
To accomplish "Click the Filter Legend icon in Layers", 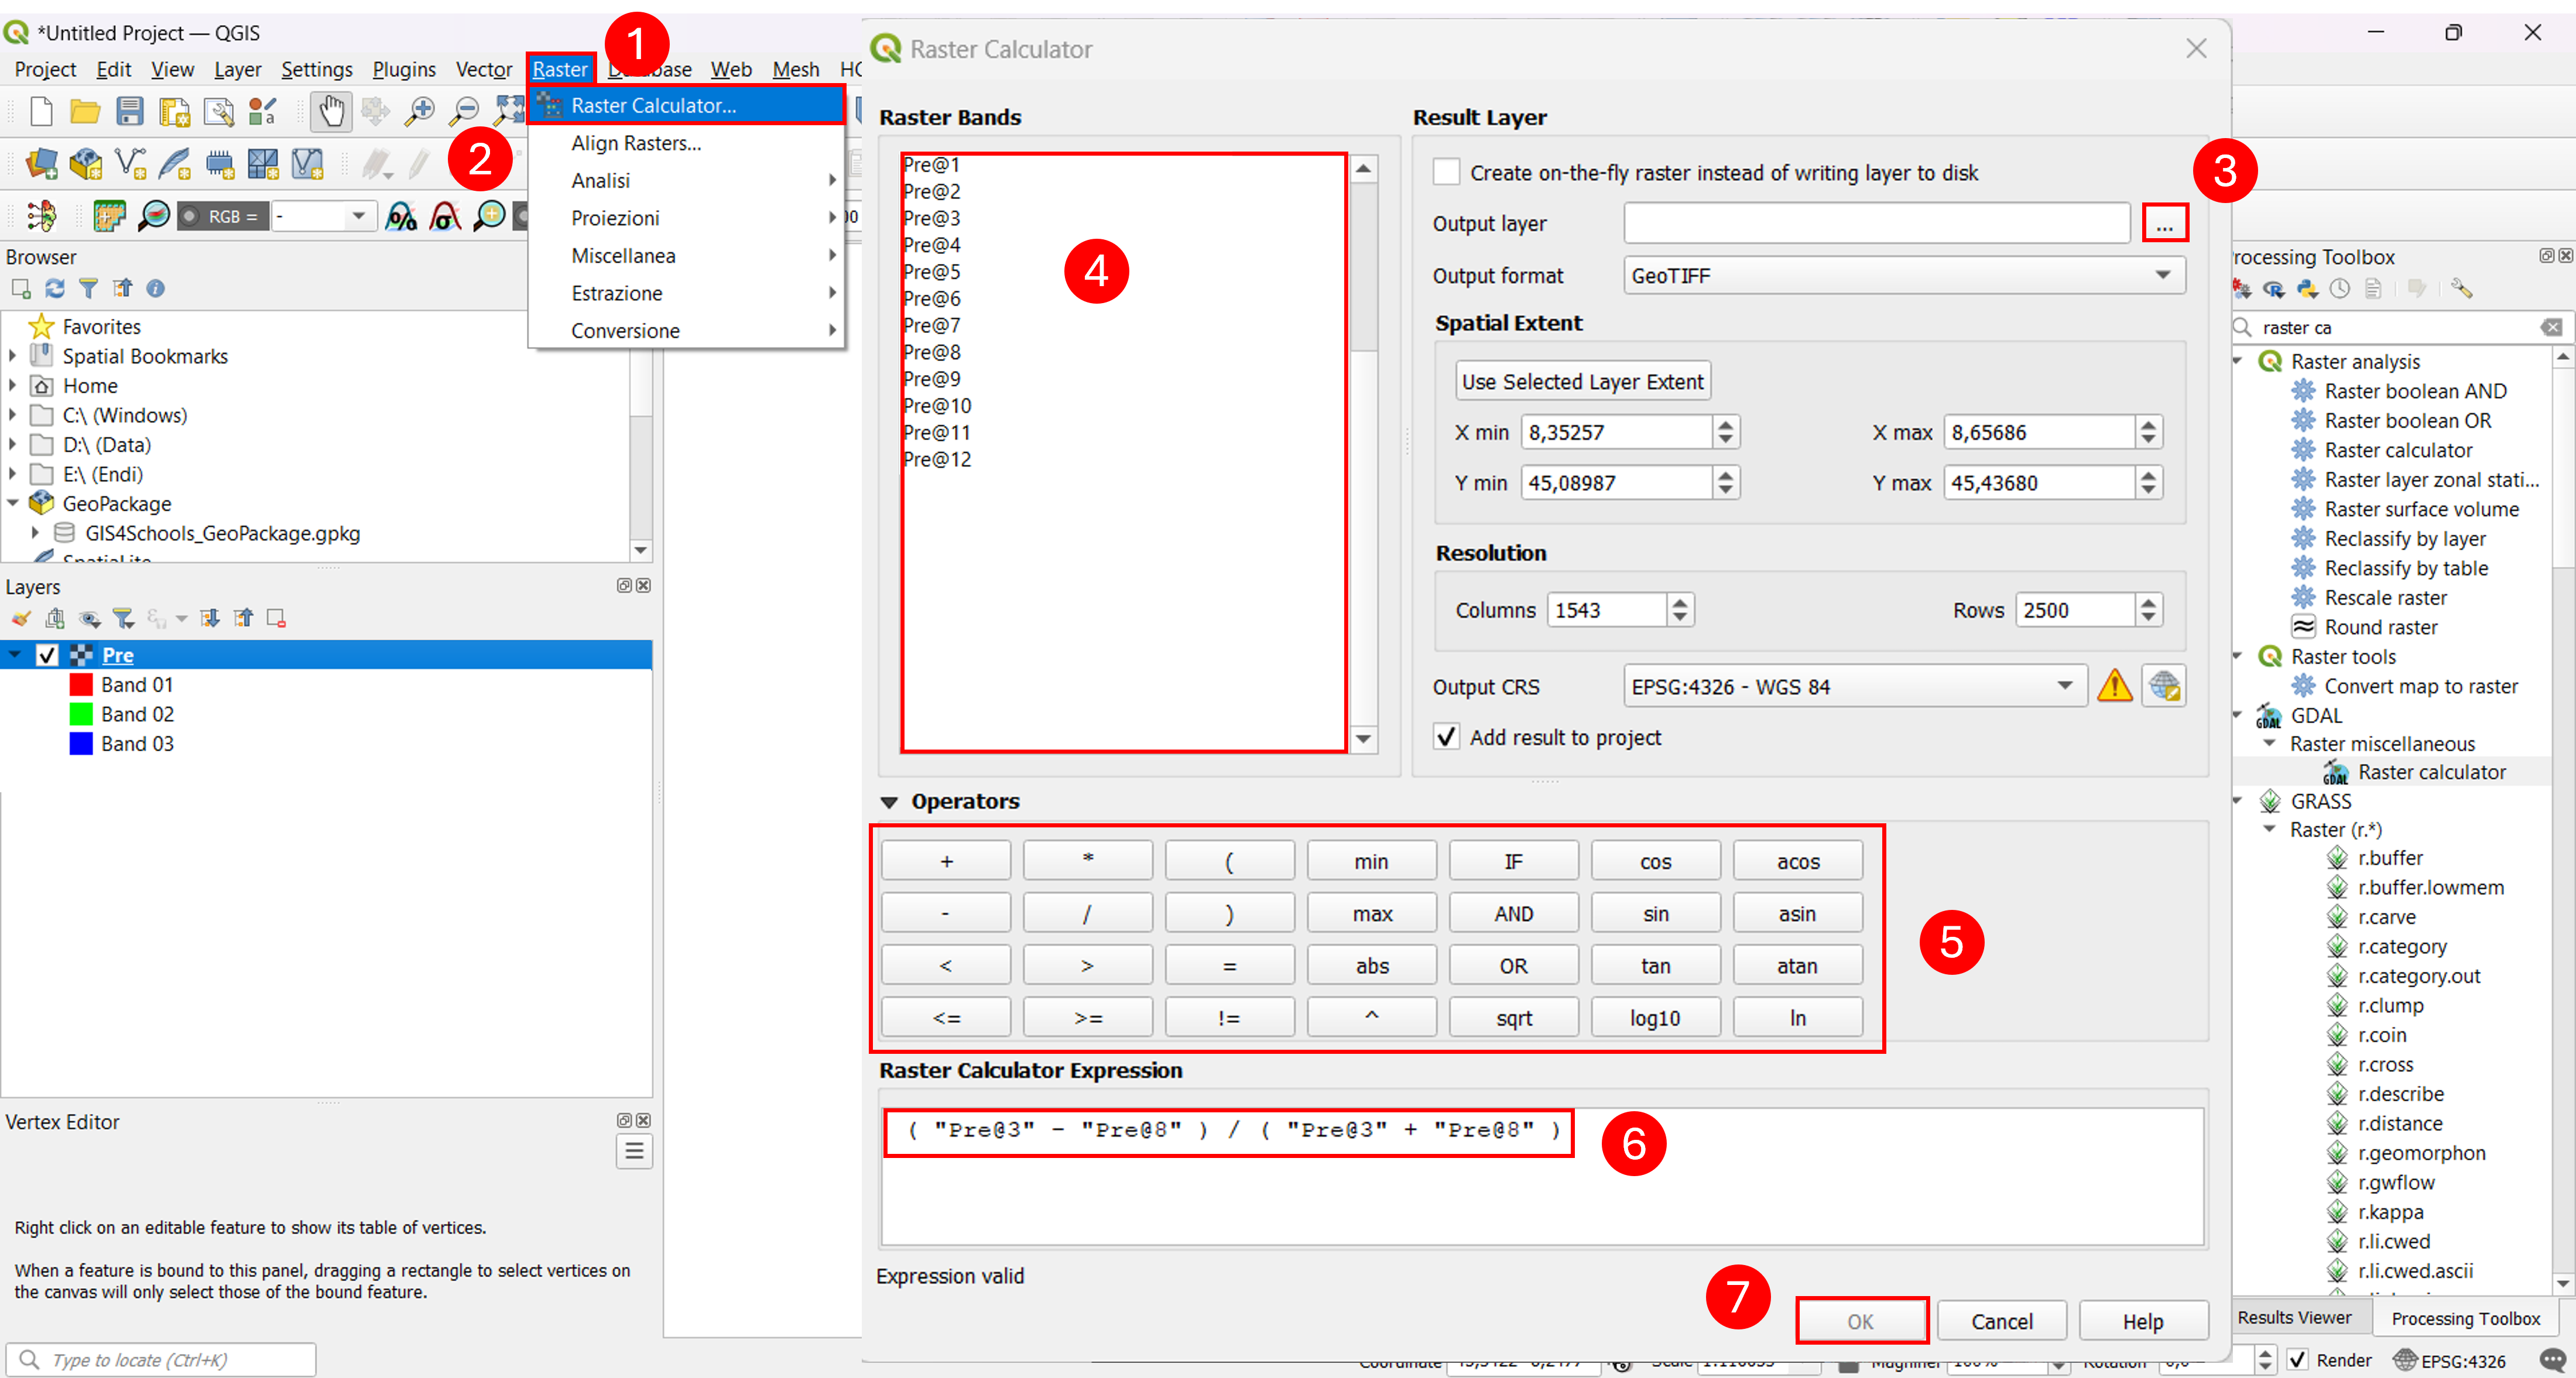I will tap(123, 618).
